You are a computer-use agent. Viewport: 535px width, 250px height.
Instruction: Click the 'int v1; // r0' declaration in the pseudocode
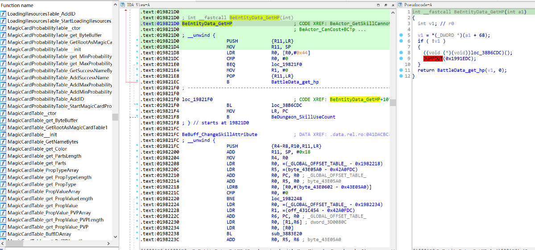[437, 23]
